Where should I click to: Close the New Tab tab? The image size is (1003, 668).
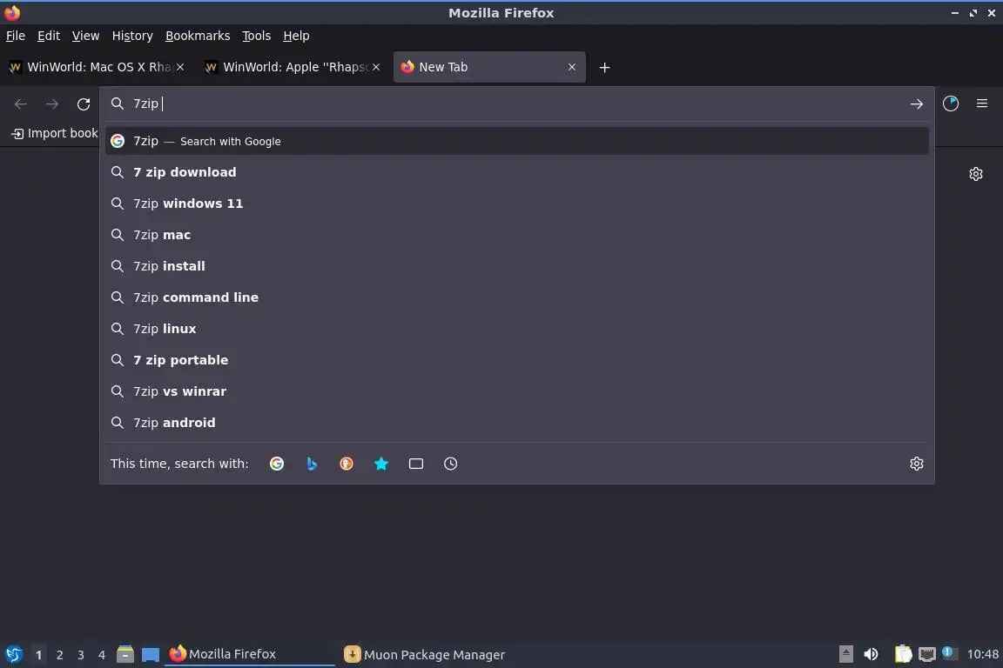click(x=572, y=67)
